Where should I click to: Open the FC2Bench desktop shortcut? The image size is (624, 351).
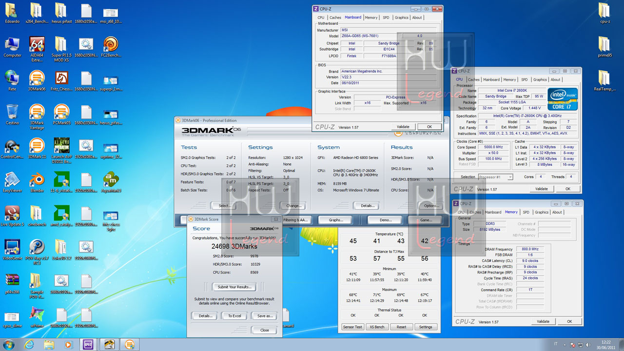pos(111,47)
